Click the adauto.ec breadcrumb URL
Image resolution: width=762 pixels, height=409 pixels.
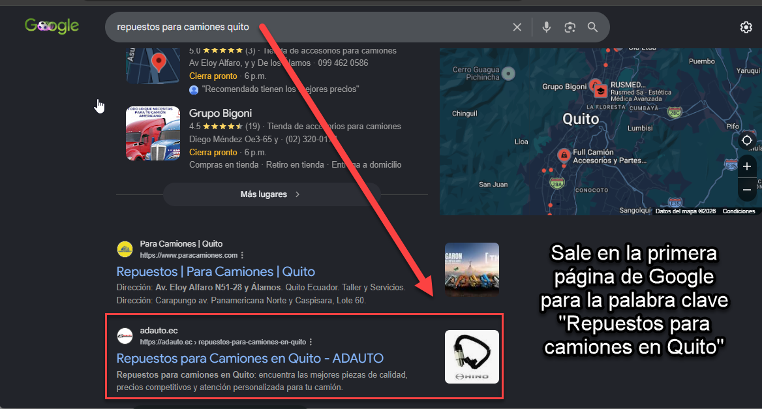(x=223, y=342)
